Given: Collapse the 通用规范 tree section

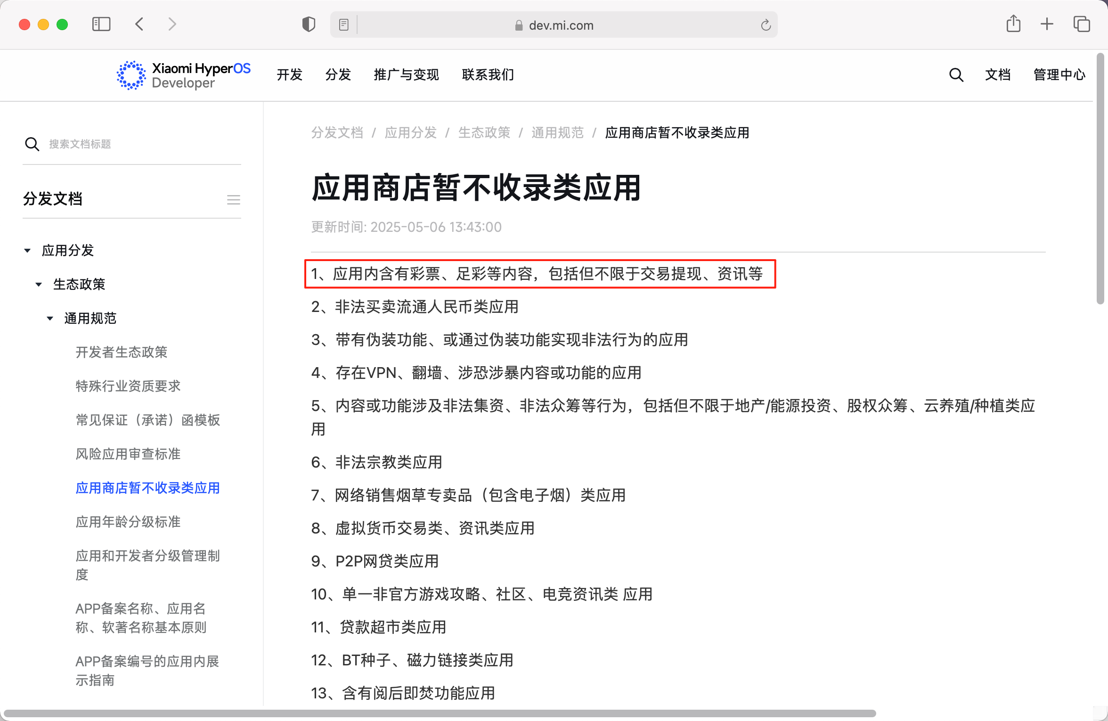Looking at the screenshot, I should coord(50,318).
